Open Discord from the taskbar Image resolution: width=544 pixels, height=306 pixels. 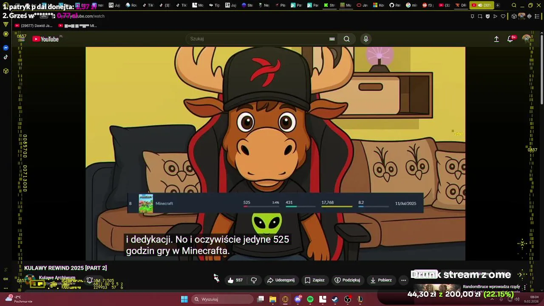(298, 299)
